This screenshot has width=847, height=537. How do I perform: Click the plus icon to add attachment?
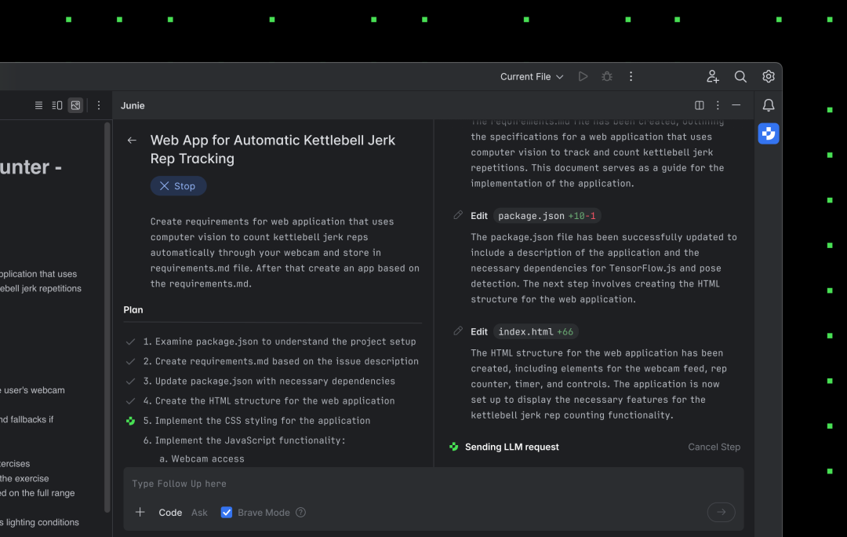140,513
